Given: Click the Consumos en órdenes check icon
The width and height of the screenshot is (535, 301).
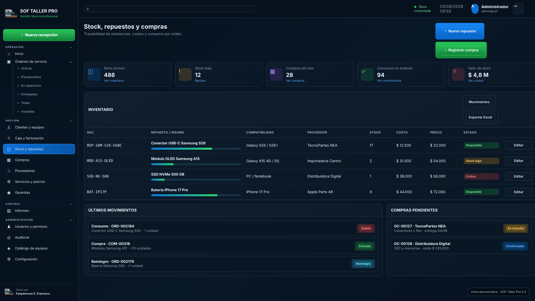Looking at the screenshot, I should click(367, 75).
